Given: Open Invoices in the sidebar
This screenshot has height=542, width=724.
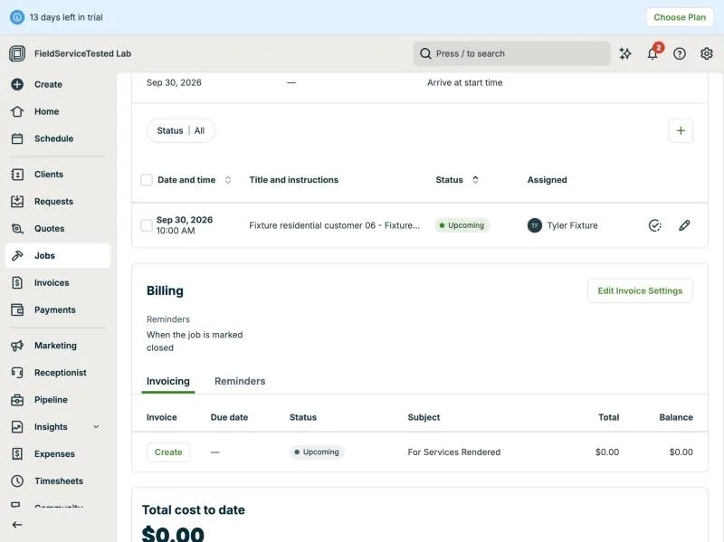Looking at the screenshot, I should [x=58, y=282].
